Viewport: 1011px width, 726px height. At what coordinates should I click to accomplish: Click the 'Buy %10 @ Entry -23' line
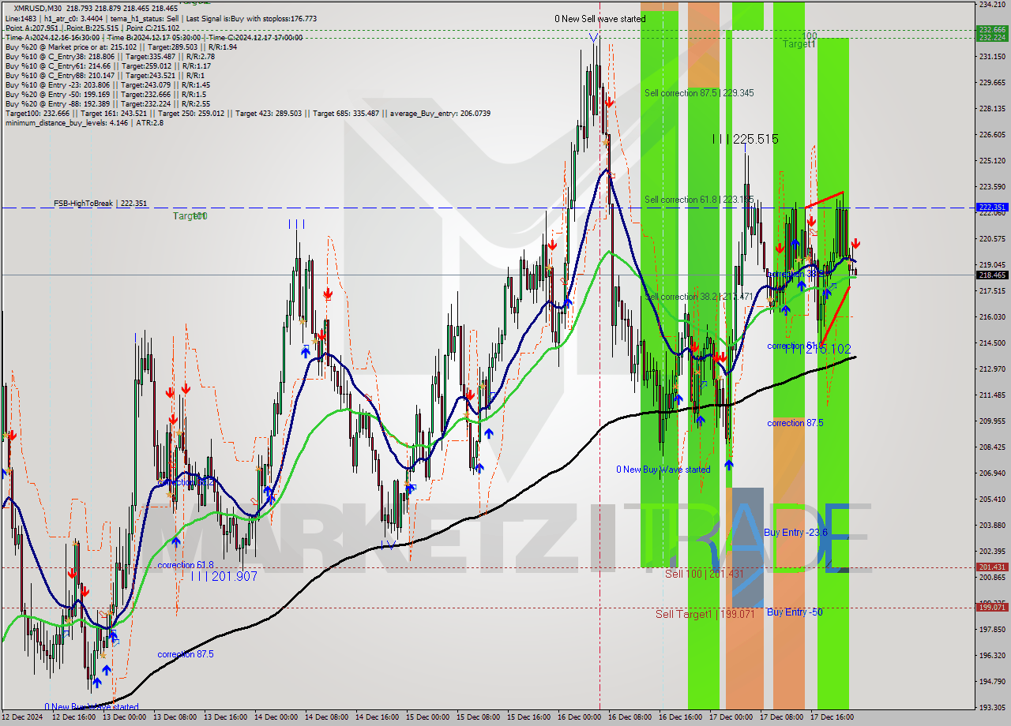pyautogui.click(x=107, y=84)
